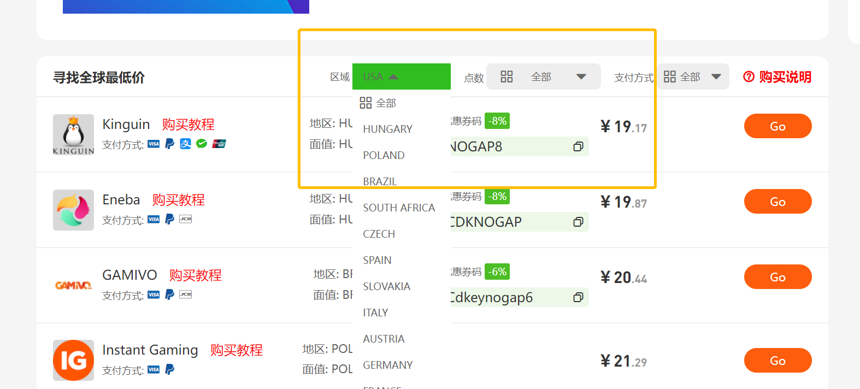
Task: Click the ¥19.17 Kinguin price
Action: (x=623, y=127)
